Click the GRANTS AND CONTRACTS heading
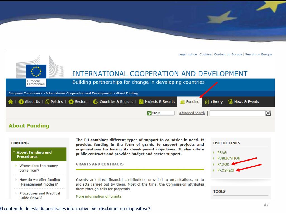This screenshot has width=286, height=214. (100, 164)
